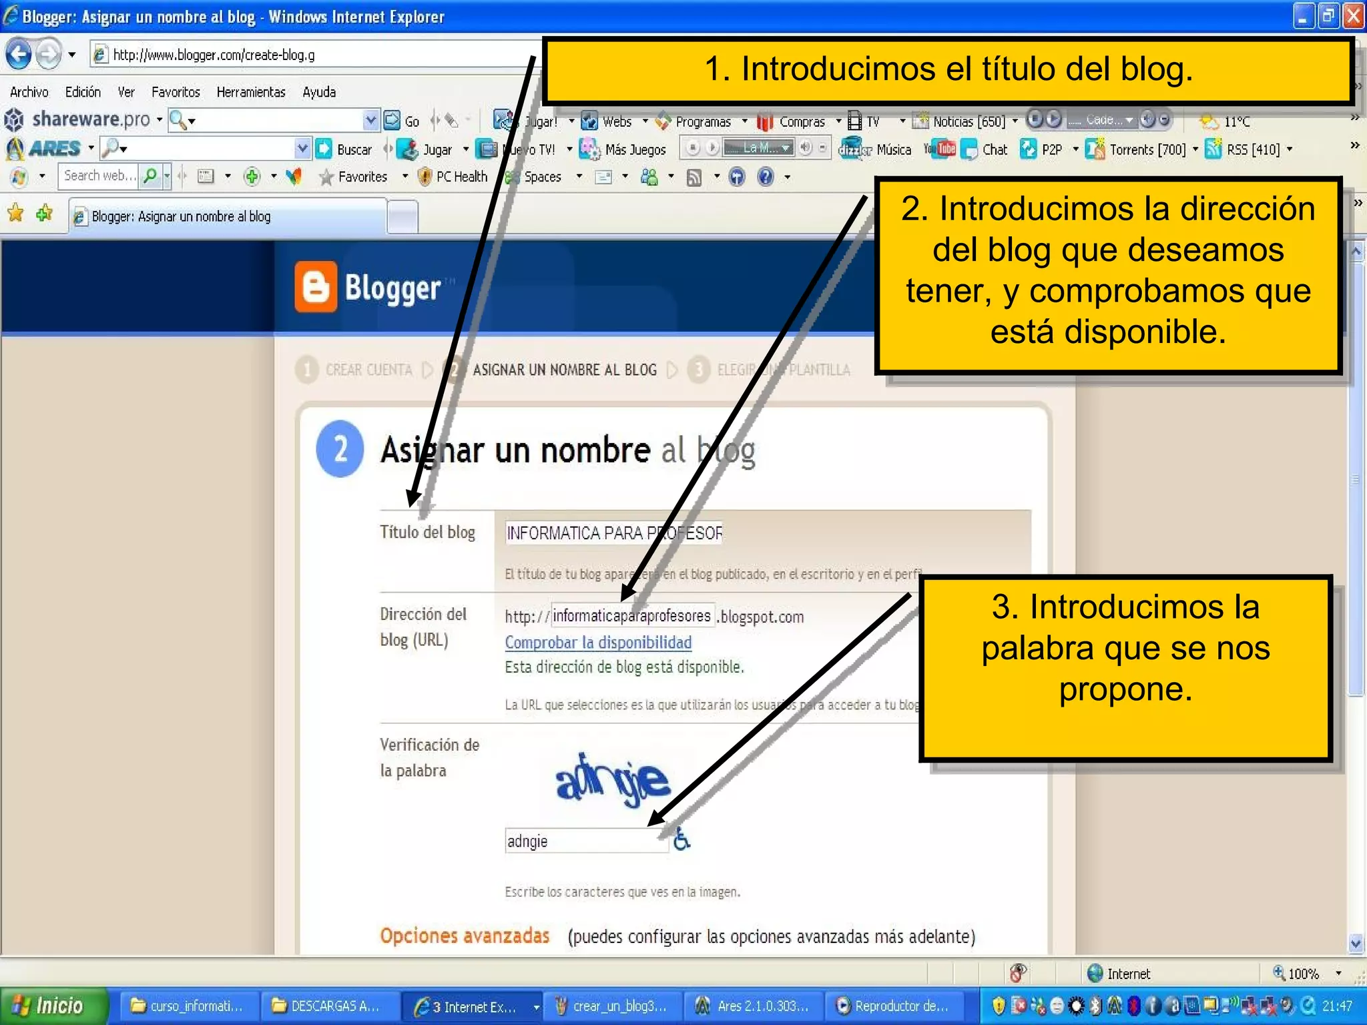Click the Webs toolbar icon
The width and height of the screenshot is (1367, 1025).
click(x=589, y=121)
